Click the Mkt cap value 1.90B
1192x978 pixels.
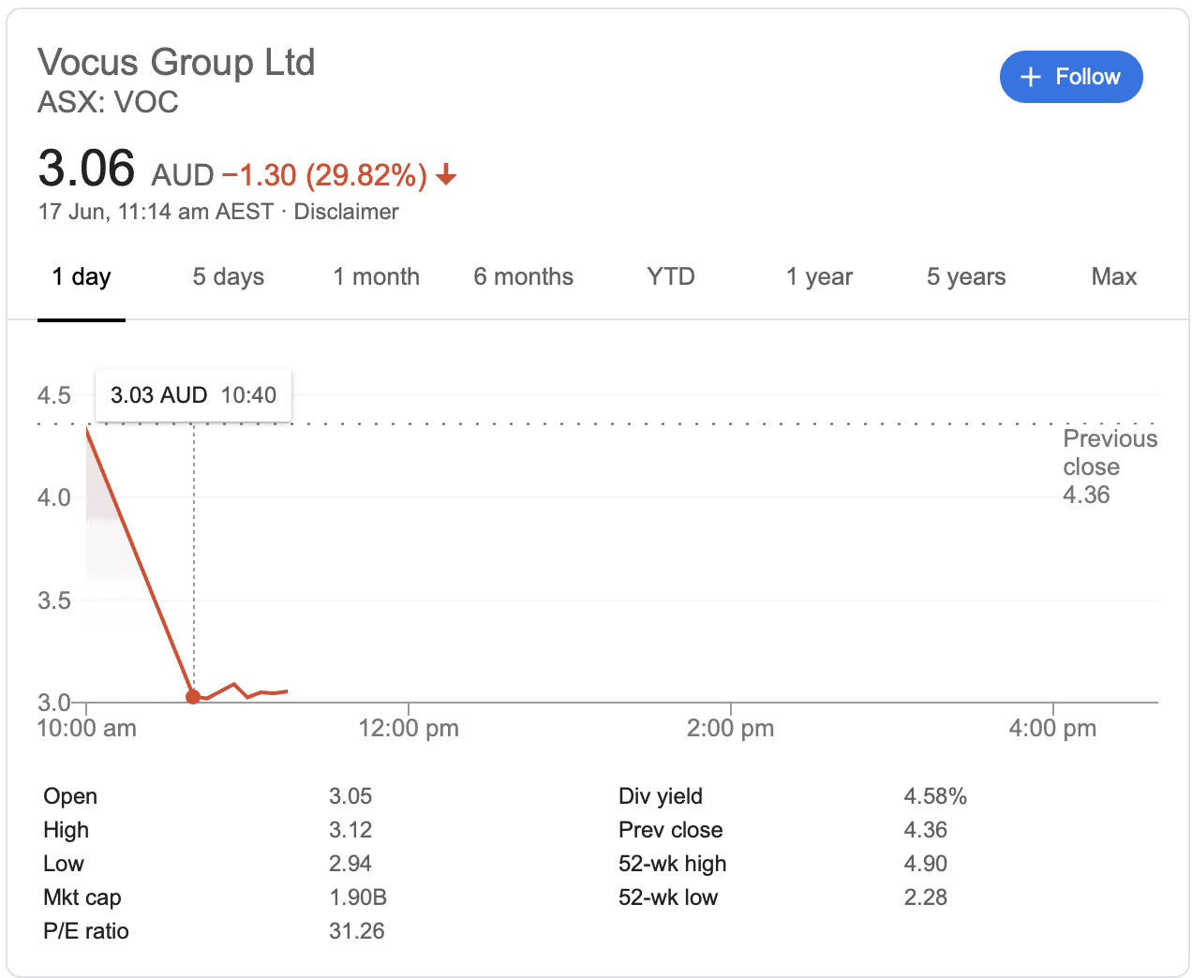(357, 896)
